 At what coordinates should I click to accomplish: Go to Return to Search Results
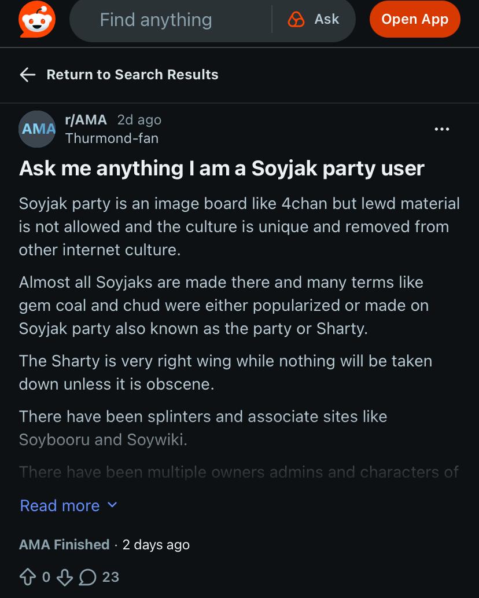pyautogui.click(x=132, y=75)
